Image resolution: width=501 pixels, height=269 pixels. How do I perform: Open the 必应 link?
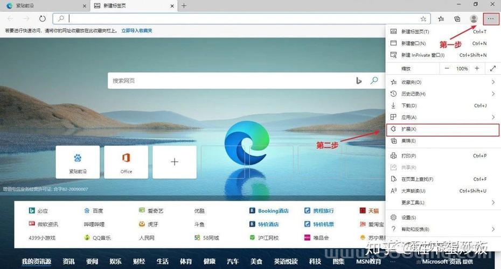pos(38,210)
